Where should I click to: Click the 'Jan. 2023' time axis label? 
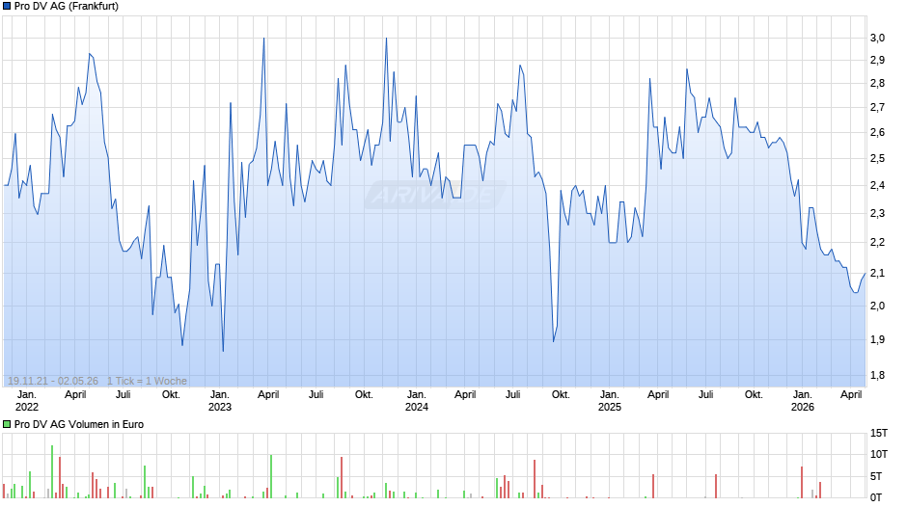pyautogui.click(x=220, y=401)
